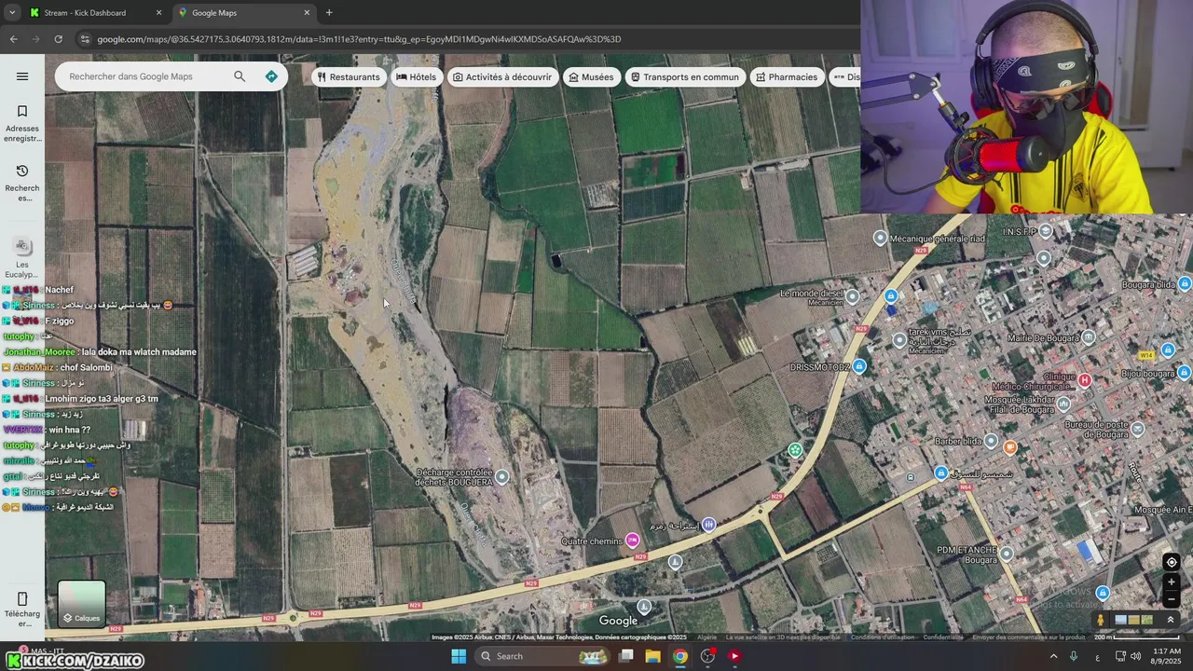Open directions with the blue diamond icon

point(271,76)
